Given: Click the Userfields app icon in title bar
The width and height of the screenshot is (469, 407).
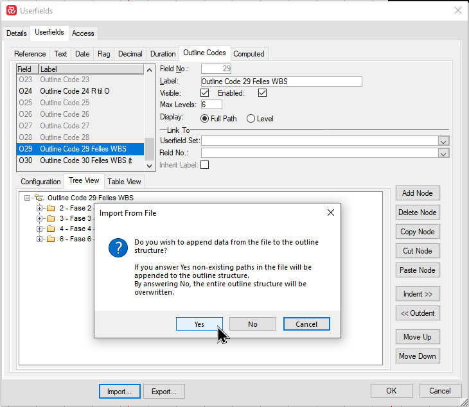Looking at the screenshot, I should click(x=11, y=10).
